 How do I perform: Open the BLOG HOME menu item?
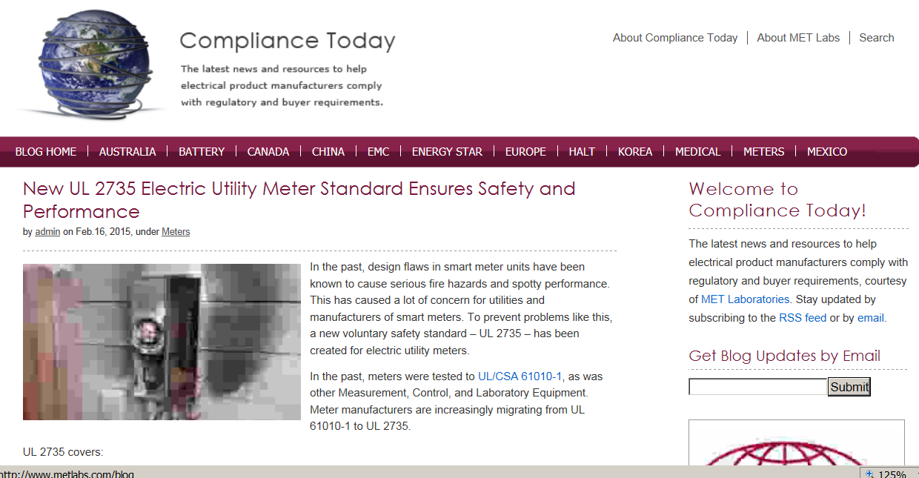click(46, 152)
